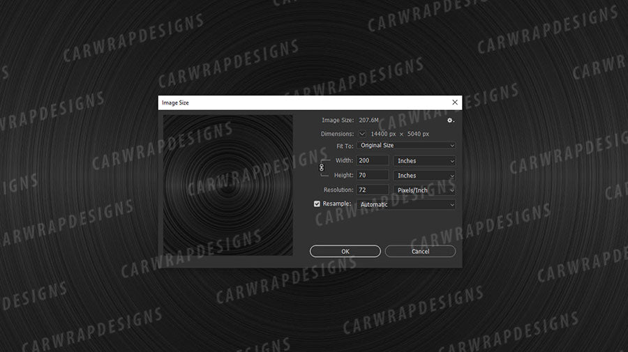Image resolution: width=628 pixels, height=352 pixels.
Task: Open the Resolution Pixels/Inch units dropdown
Action: coord(424,190)
